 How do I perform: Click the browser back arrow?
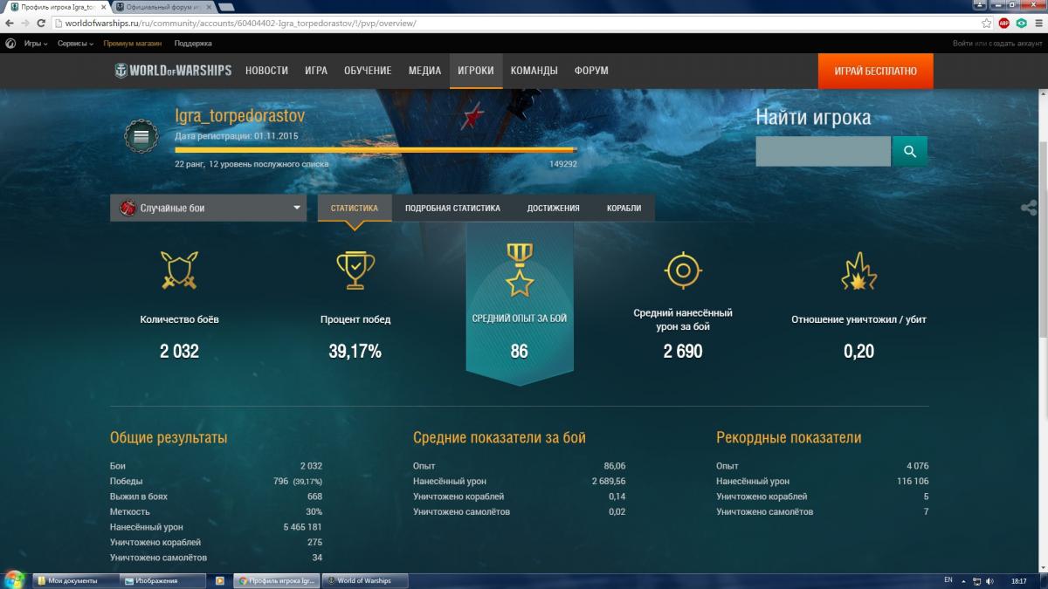pos(10,23)
